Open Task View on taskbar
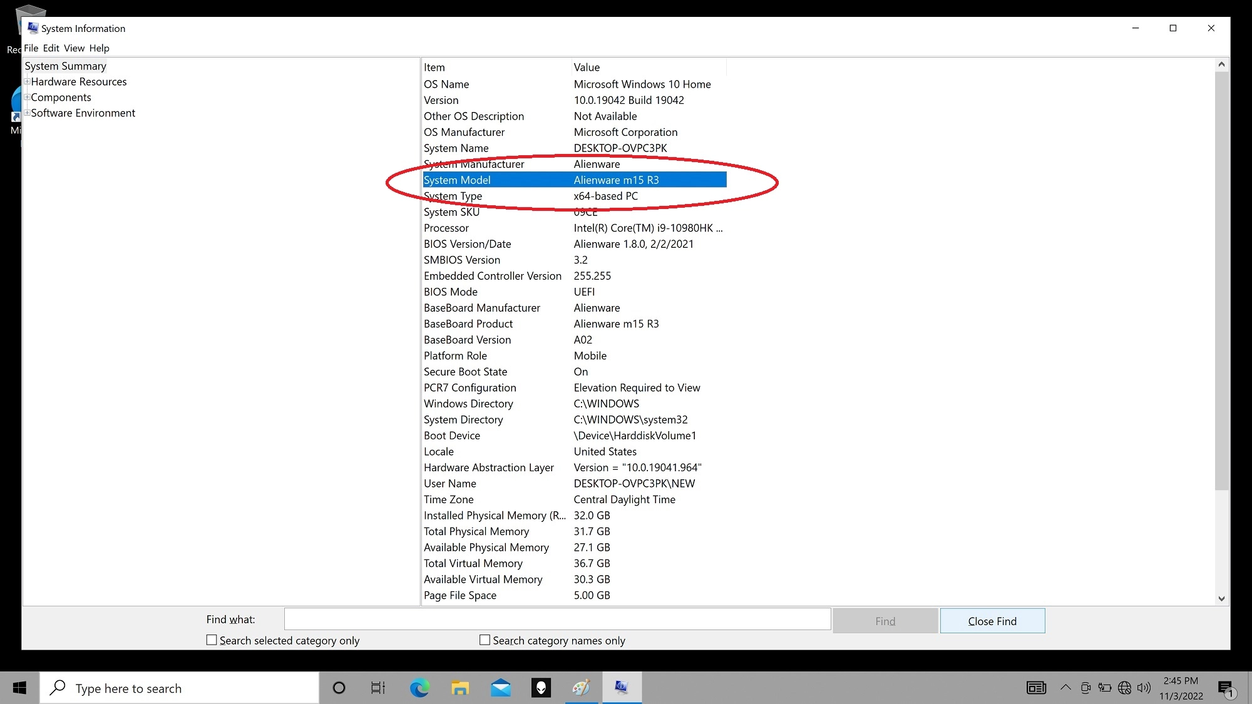This screenshot has height=704, width=1252. coord(378,688)
